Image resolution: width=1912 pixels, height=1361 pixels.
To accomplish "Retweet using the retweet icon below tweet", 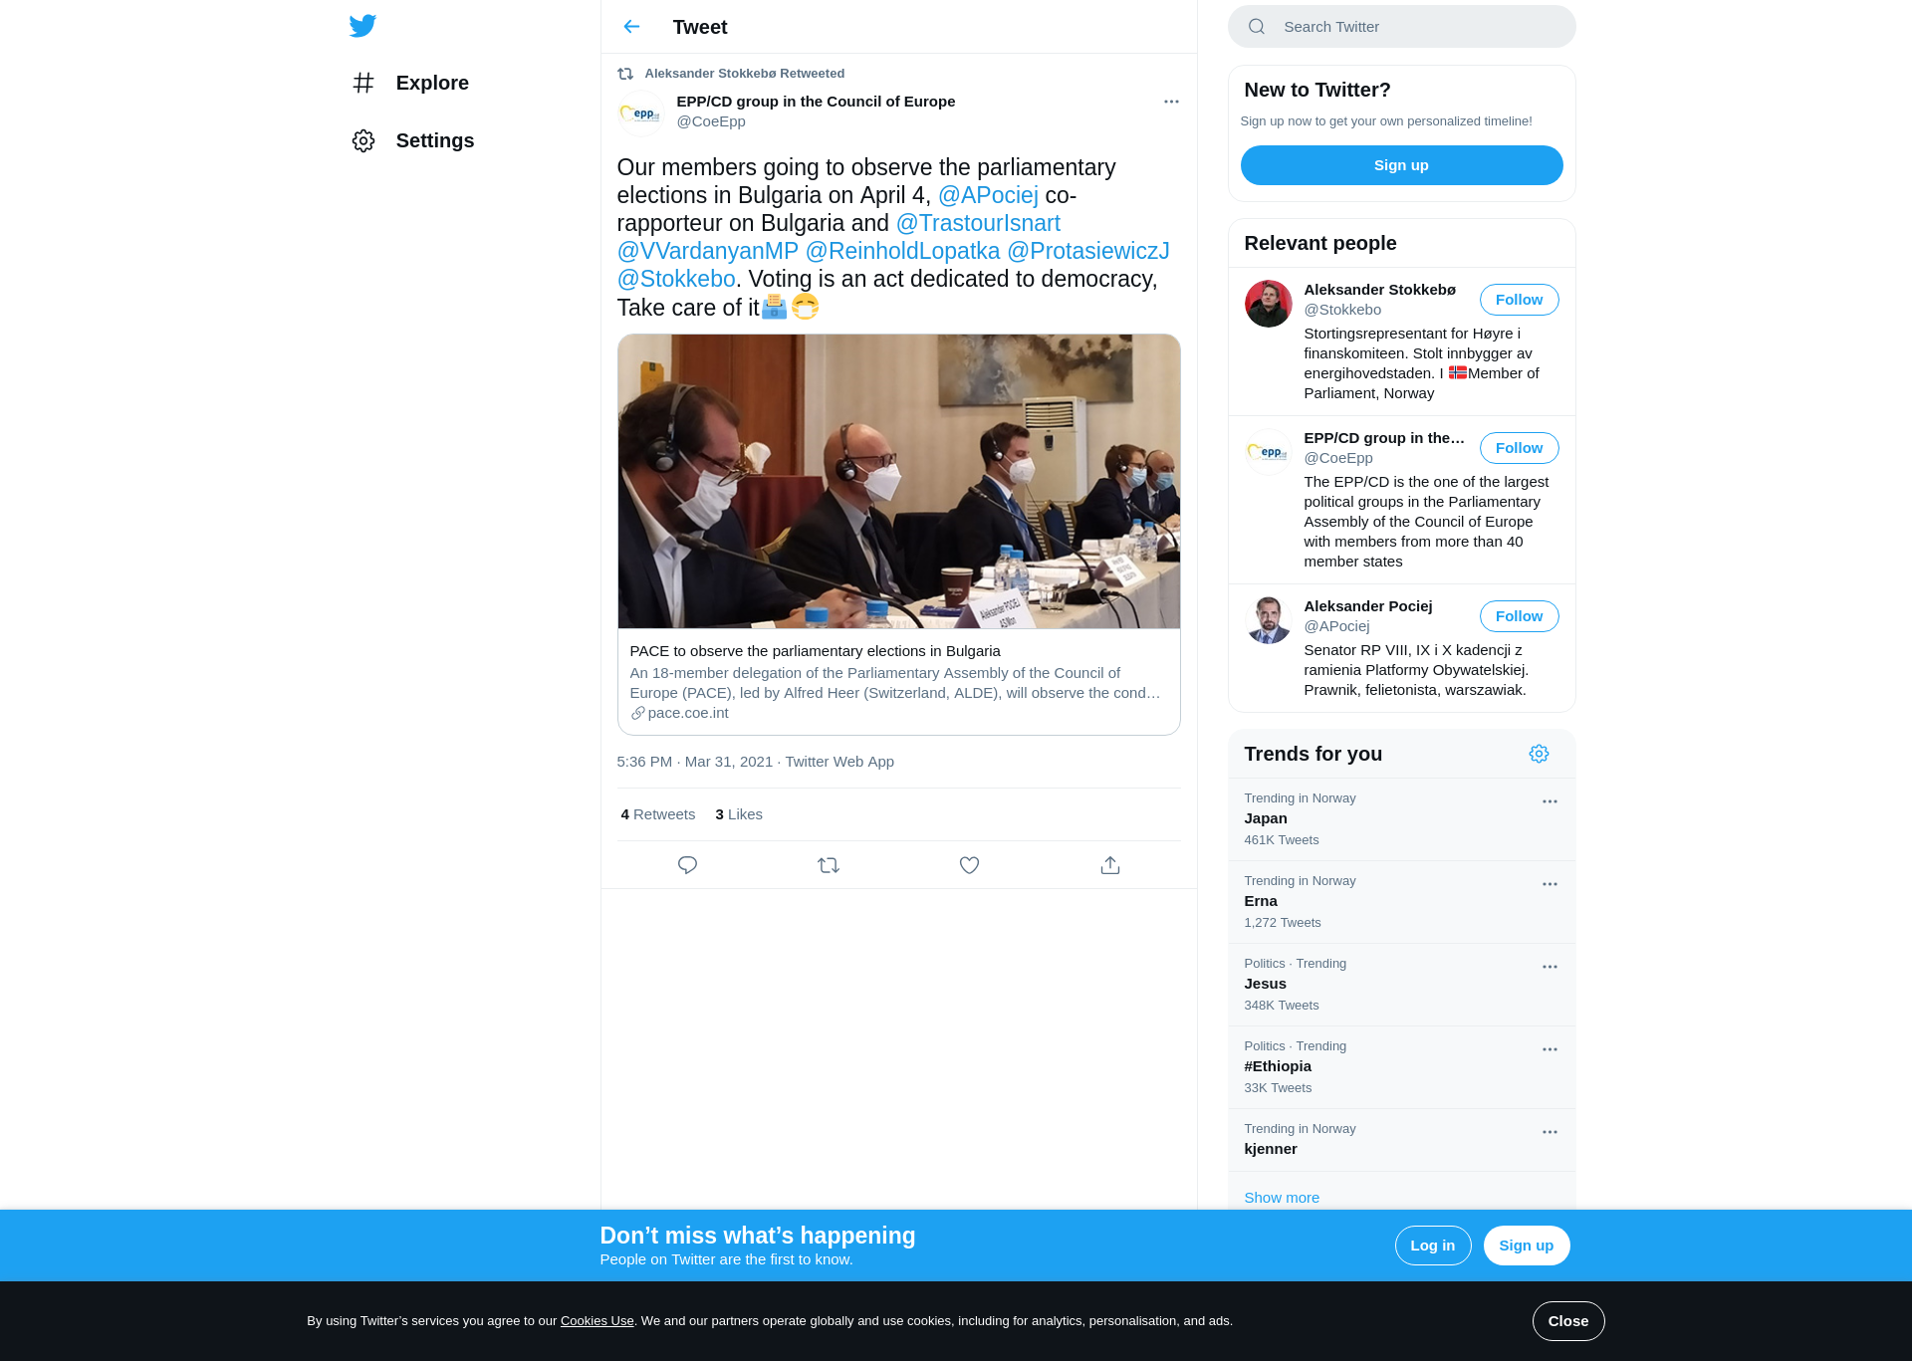I will [x=829, y=865].
